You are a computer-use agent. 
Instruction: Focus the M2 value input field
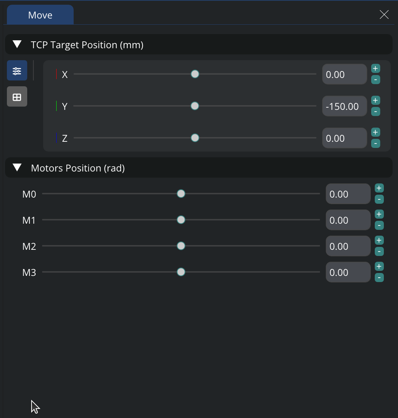click(348, 246)
